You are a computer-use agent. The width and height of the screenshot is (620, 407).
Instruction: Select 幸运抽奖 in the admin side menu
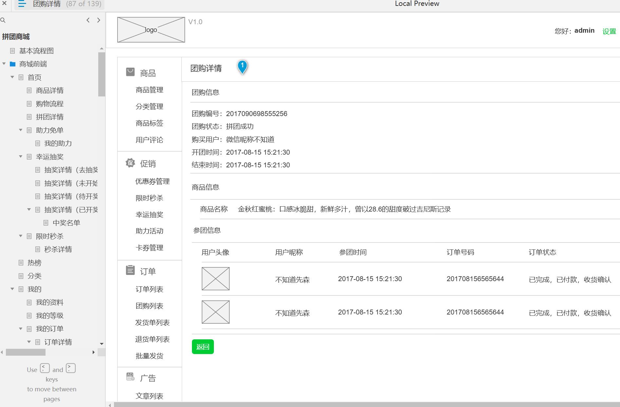(149, 215)
